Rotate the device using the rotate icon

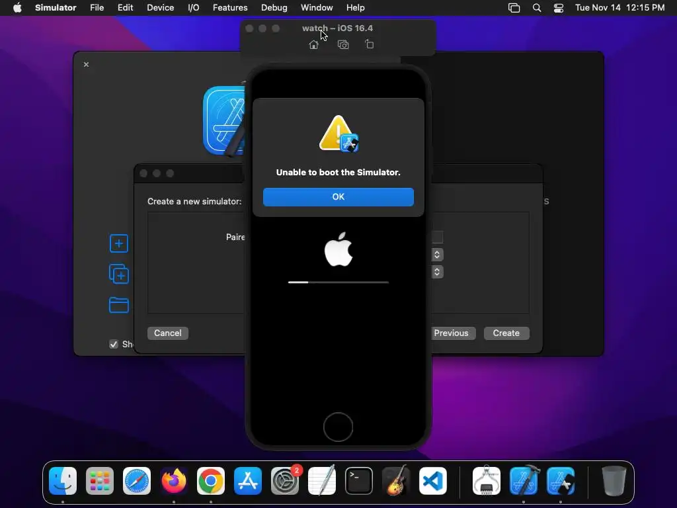point(369,44)
